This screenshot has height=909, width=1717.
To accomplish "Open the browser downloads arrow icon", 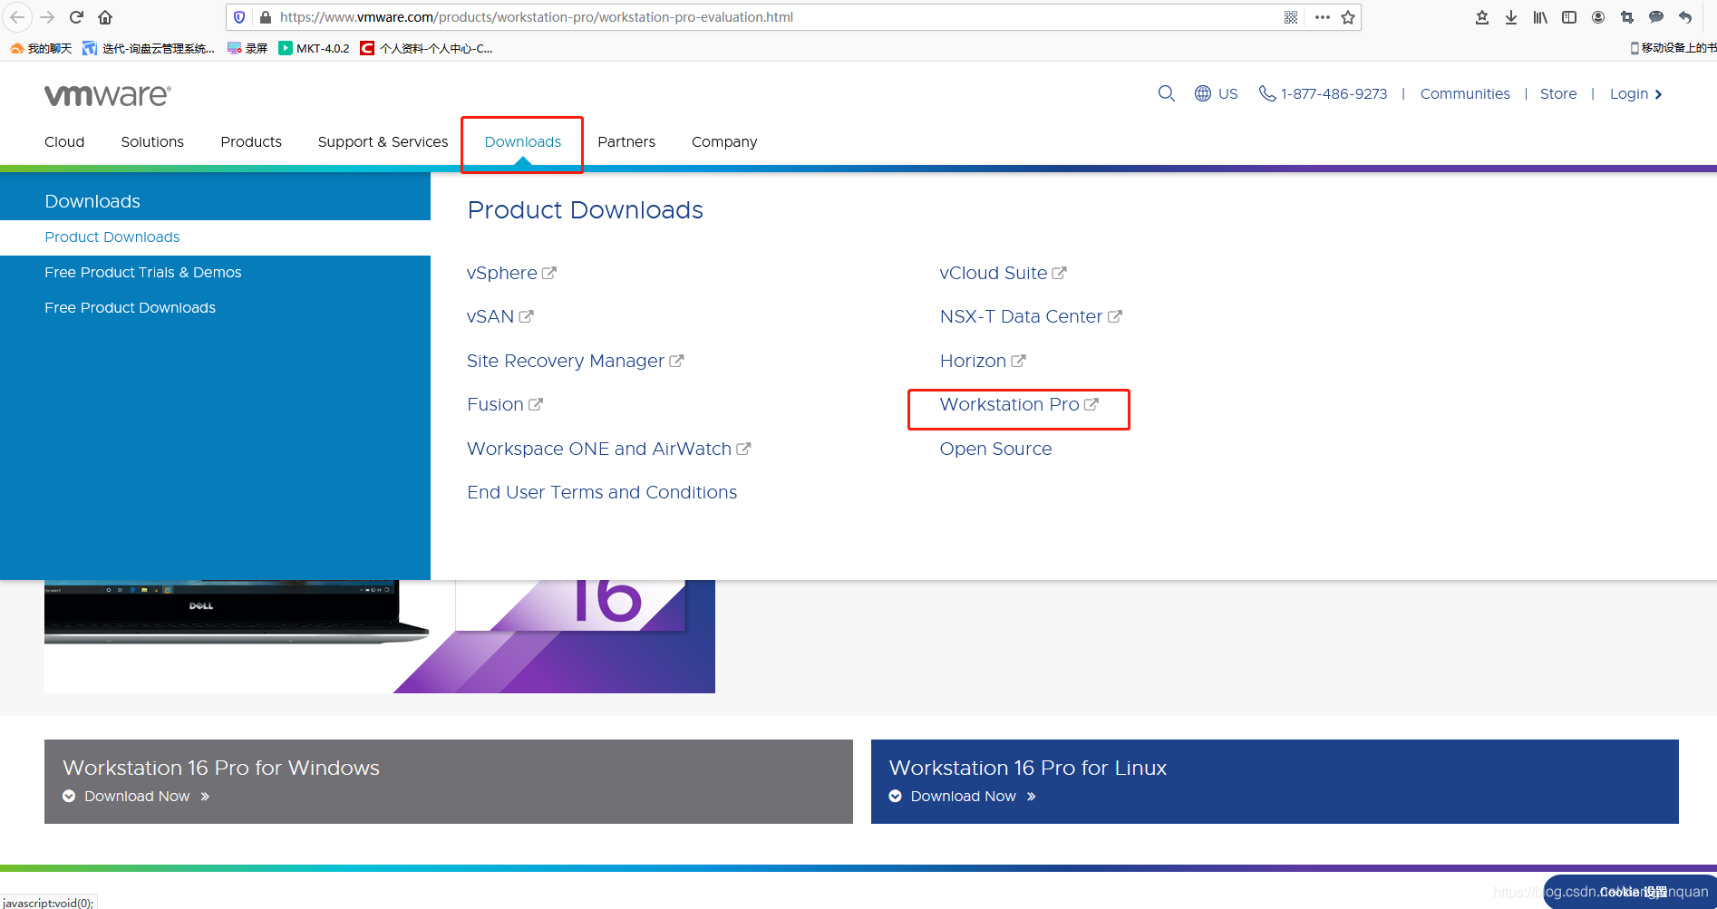I will coord(1511,17).
